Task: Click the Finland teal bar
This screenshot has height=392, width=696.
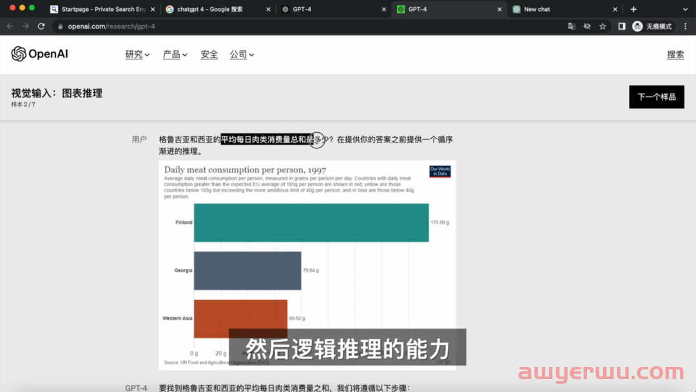Action: click(311, 223)
